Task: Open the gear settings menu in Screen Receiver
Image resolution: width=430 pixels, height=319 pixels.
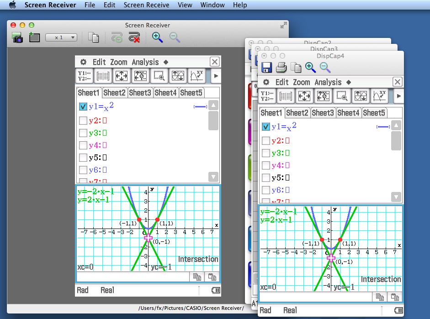Action: pos(83,62)
